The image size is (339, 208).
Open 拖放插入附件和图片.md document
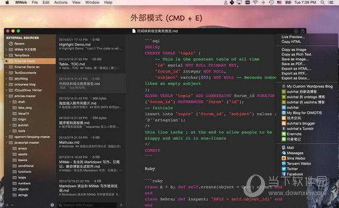91,103
